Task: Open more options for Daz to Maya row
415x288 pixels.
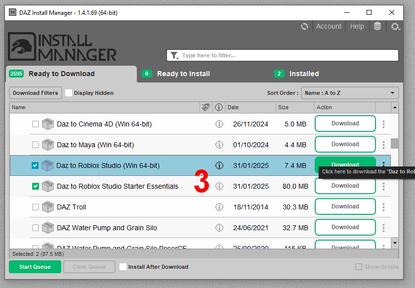Action: [383, 145]
